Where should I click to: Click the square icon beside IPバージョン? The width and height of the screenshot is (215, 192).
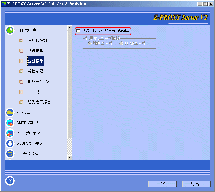[21, 82]
